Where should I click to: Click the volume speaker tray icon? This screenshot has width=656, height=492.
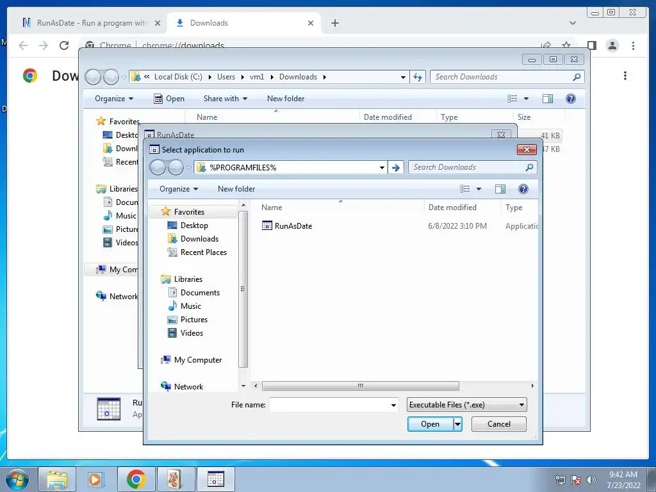pyautogui.click(x=591, y=480)
